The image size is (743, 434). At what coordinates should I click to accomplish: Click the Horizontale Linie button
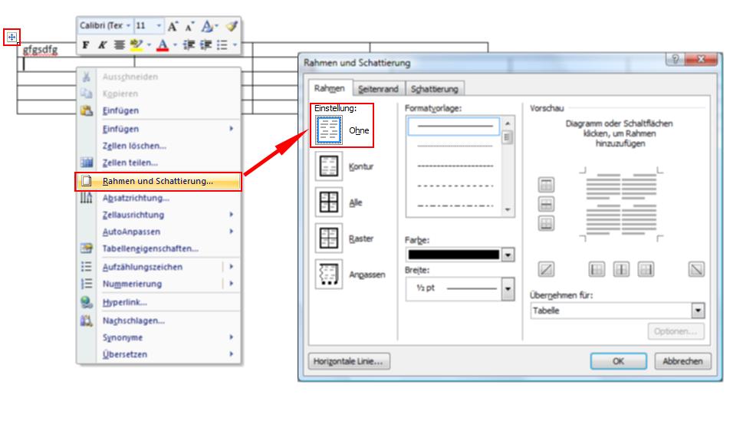tap(349, 361)
